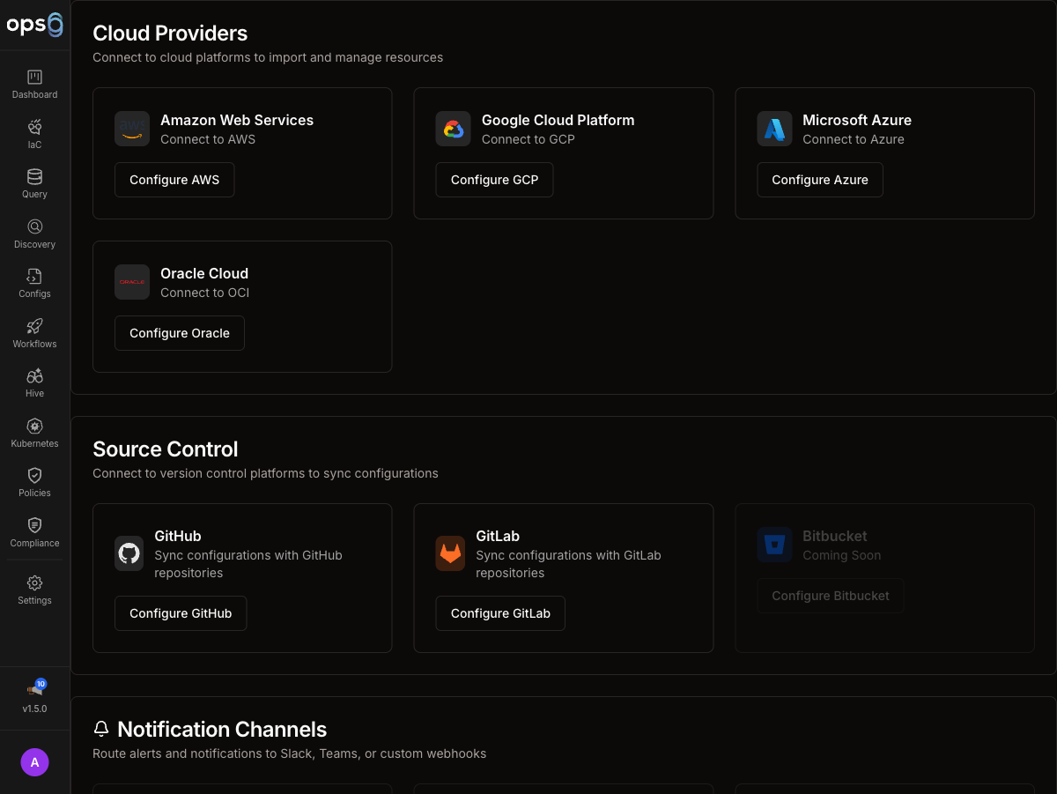Click the Configure GitLab button
The image size is (1057, 794).
500,613
